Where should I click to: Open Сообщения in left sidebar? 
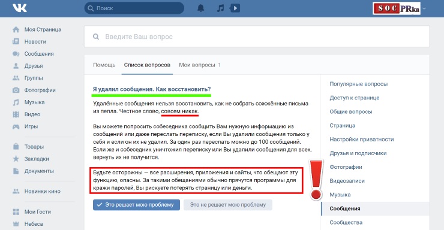tap(39, 54)
